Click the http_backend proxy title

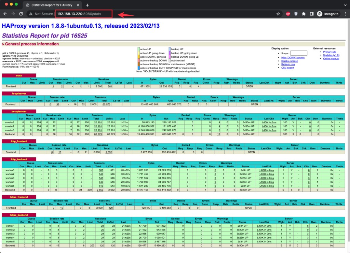[19, 159]
